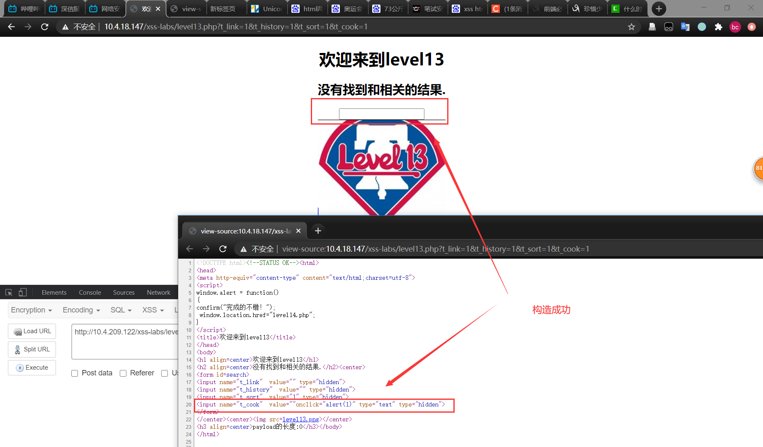Click the back navigation arrow

click(11, 26)
